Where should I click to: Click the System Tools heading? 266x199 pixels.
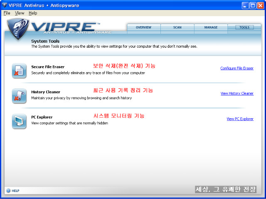(45, 41)
